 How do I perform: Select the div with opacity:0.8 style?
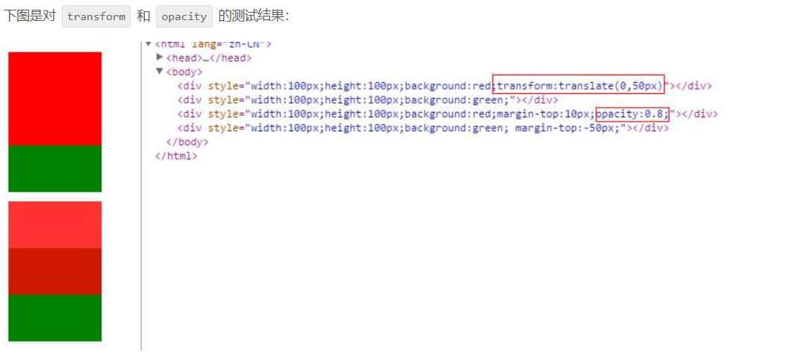coord(447,113)
